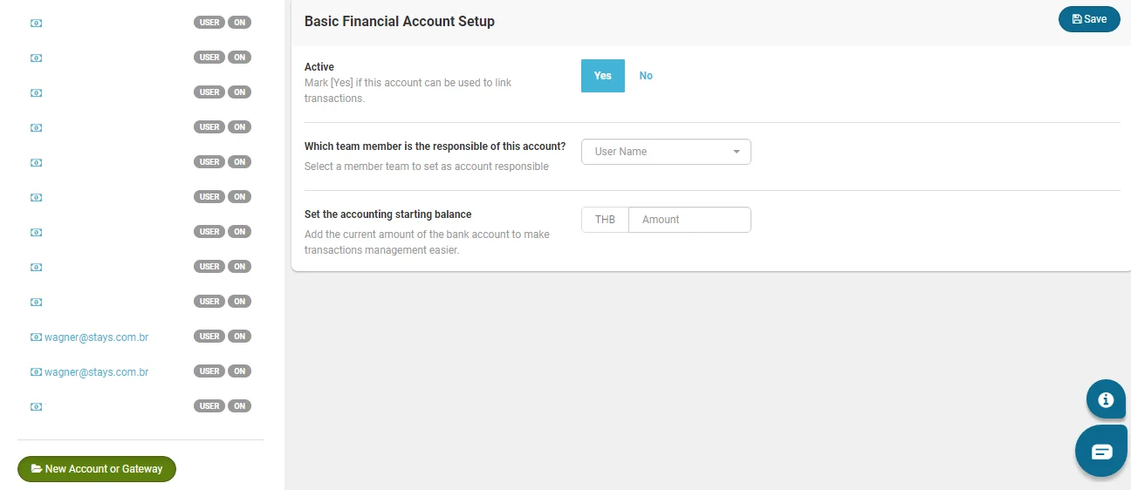The width and height of the screenshot is (1131, 490).
Task: Click the floppy disk icon on Save
Action: tap(1077, 19)
